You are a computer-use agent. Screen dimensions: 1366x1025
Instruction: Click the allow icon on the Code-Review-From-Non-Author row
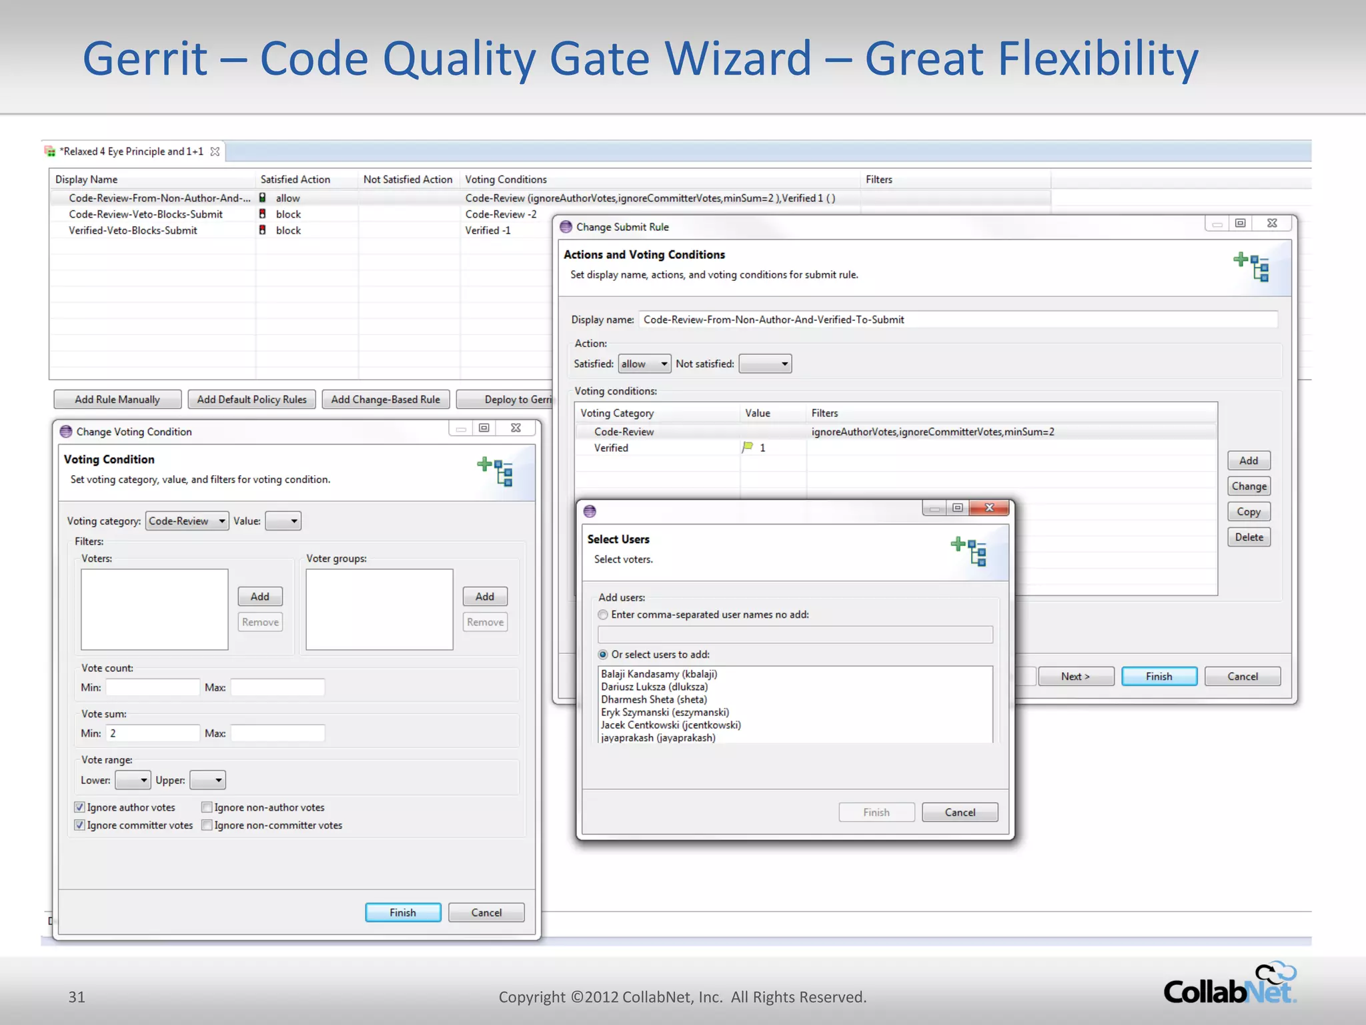263,198
